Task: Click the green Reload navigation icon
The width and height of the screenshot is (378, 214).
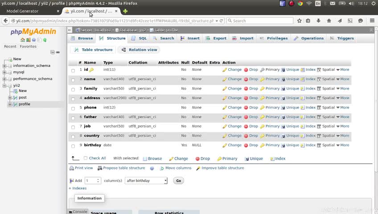Action: 45,40
